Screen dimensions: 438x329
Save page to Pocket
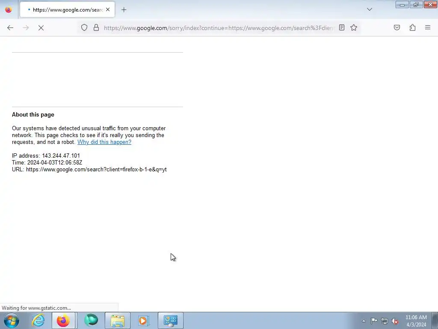click(x=397, y=27)
